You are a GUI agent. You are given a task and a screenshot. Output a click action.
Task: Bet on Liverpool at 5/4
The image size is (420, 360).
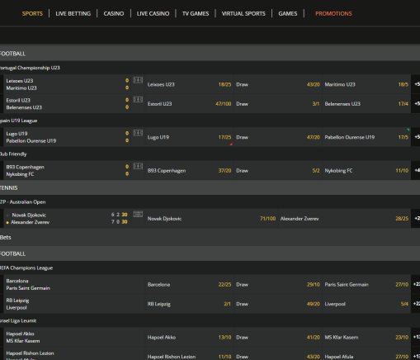[x=366, y=304]
